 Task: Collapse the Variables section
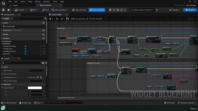(x=2, y=38)
